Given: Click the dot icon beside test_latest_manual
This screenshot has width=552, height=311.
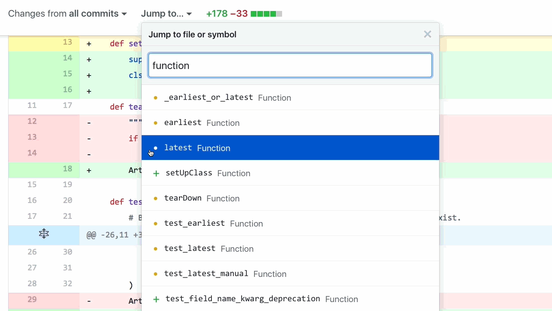Looking at the screenshot, I should [155, 274].
